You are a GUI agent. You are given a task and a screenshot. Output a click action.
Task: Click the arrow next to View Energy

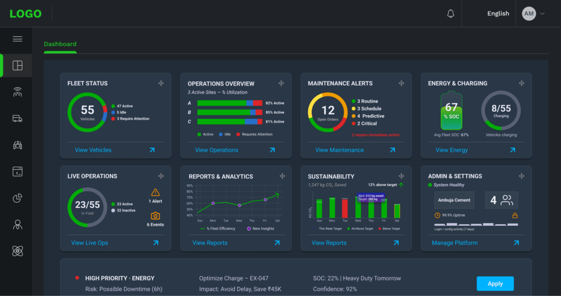pyautogui.click(x=513, y=150)
